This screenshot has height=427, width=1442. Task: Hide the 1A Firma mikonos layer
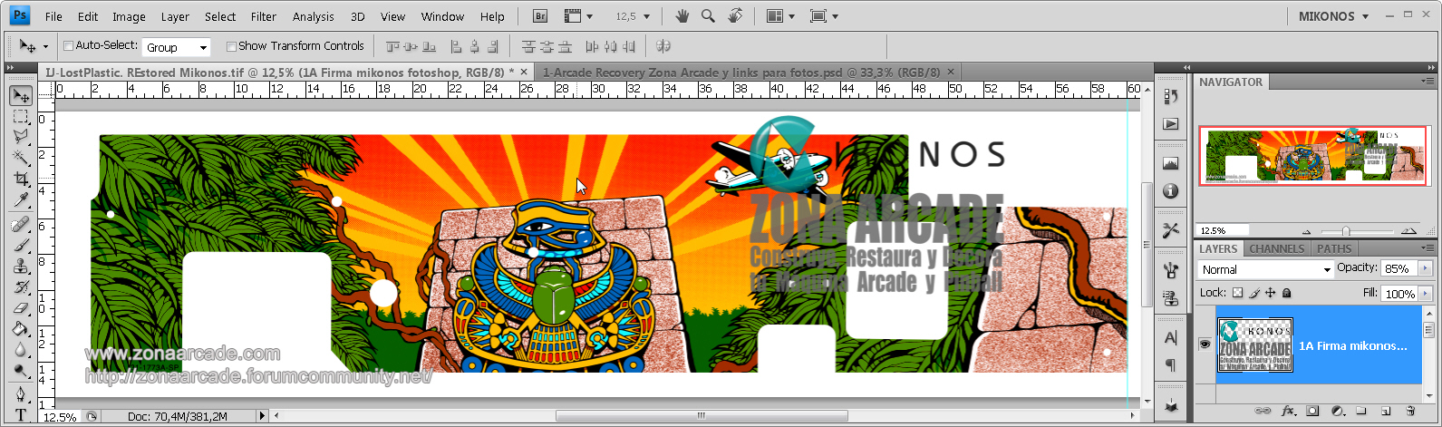point(1205,345)
